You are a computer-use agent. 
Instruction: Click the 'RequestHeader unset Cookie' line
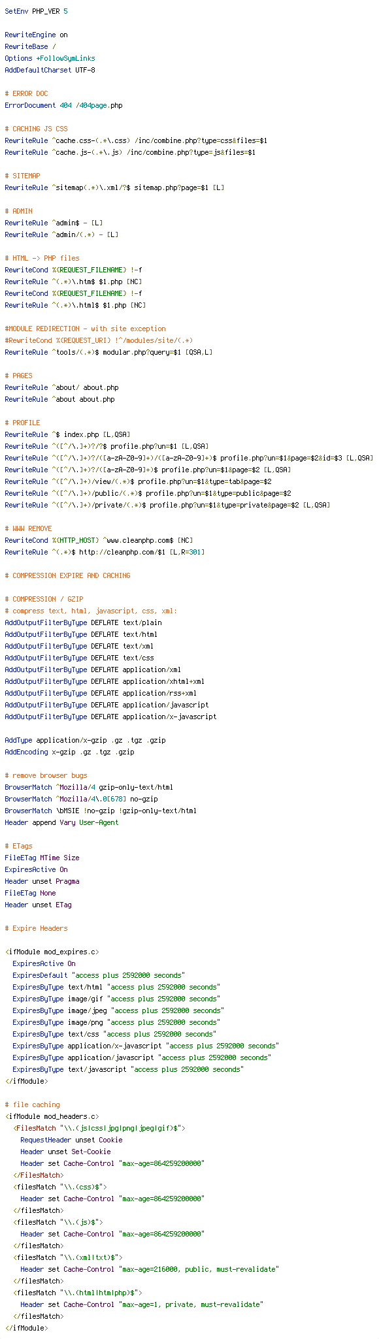tap(71, 1140)
